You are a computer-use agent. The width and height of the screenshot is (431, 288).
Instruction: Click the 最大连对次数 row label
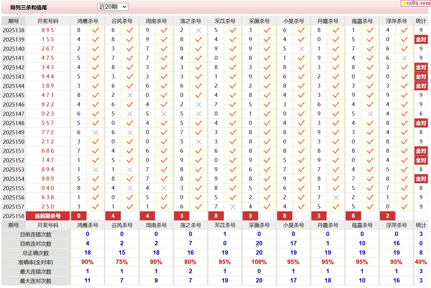[x=36, y=281]
